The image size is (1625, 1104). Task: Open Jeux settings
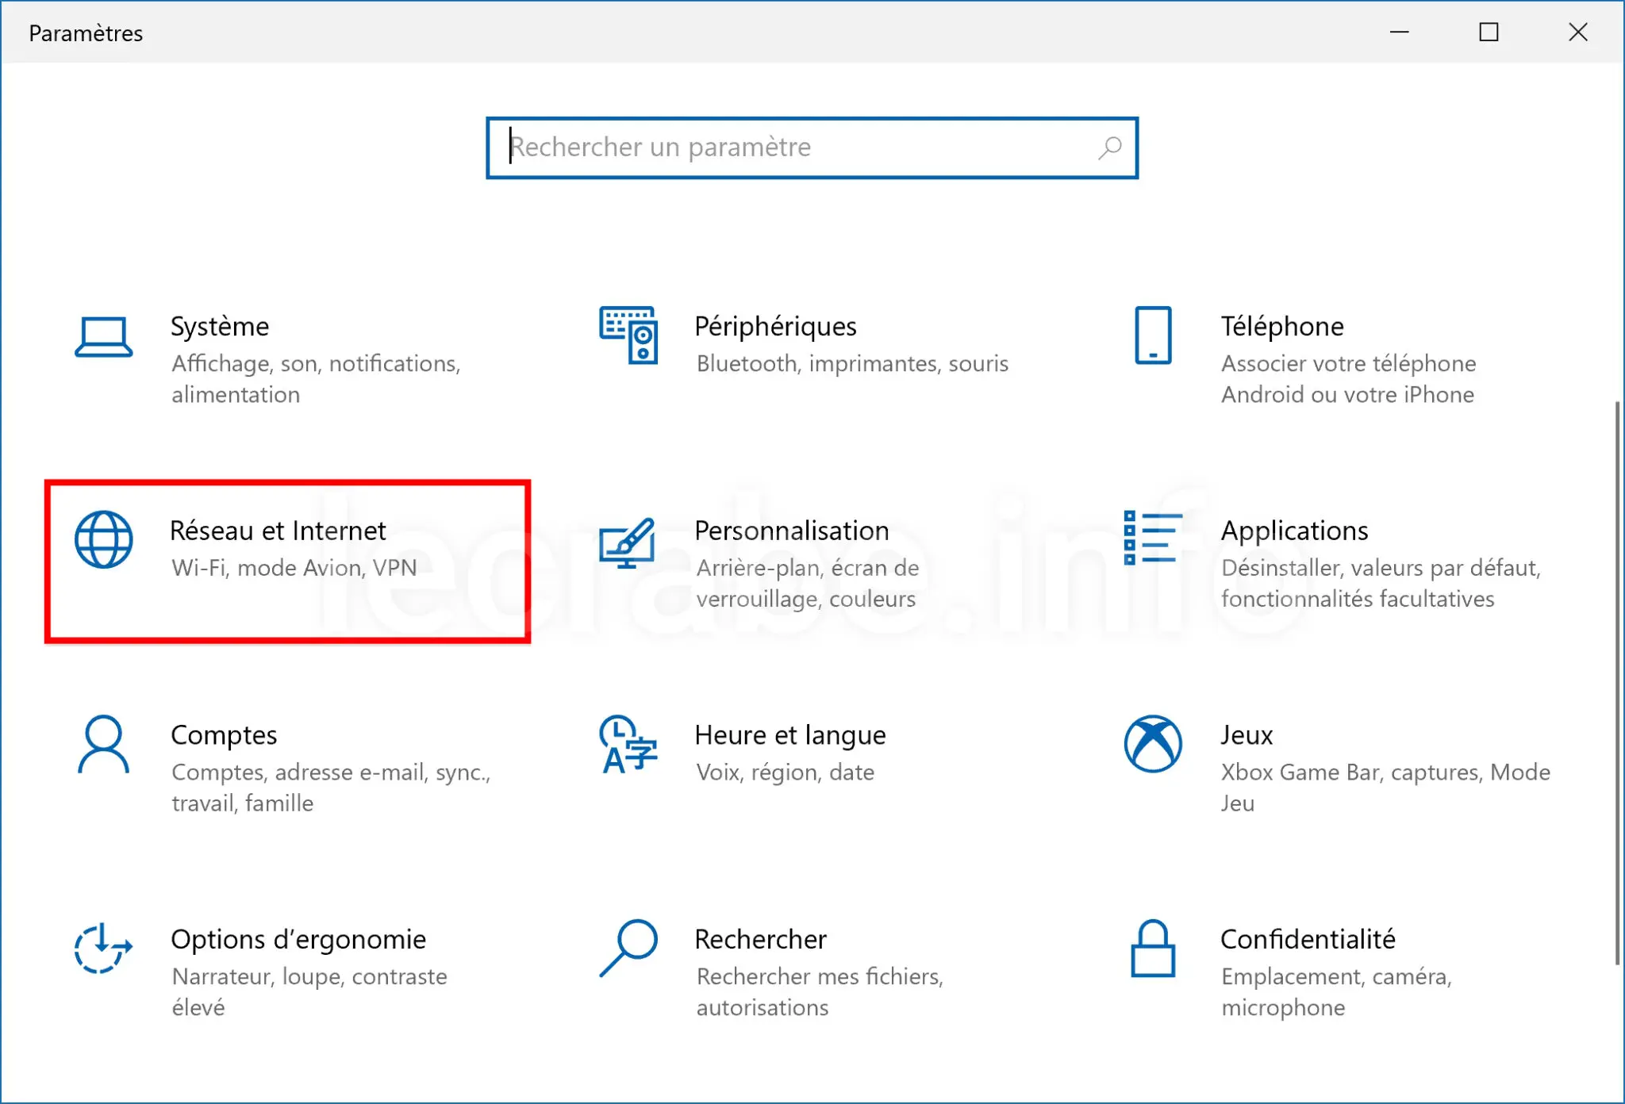point(1246,734)
